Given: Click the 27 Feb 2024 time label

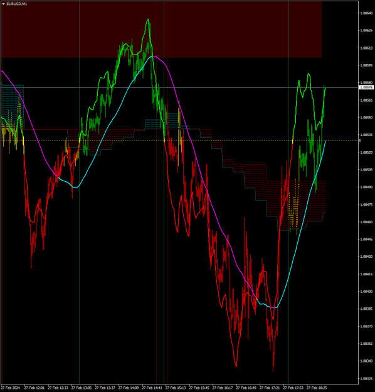Looking at the screenshot, I should click(11, 388).
